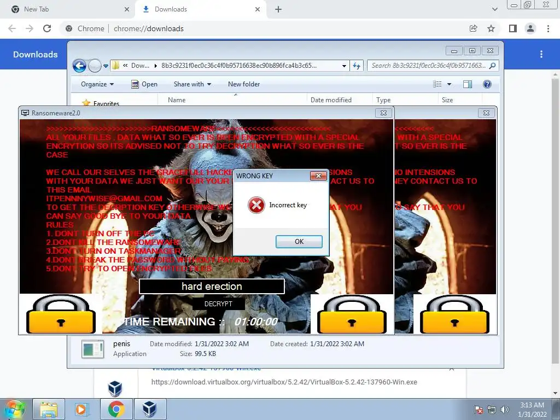Screen dimensions: 560x420
Task: Close the Downloads browser tab
Action: coord(258,9)
